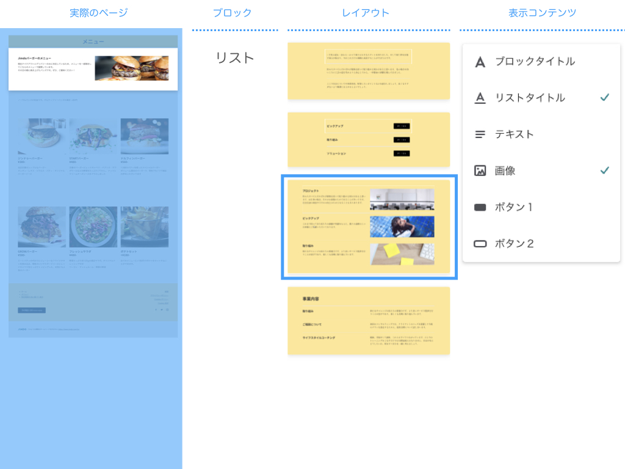625x469 pixels.
Task: Select the リストタイトル option
Action: pos(541,98)
